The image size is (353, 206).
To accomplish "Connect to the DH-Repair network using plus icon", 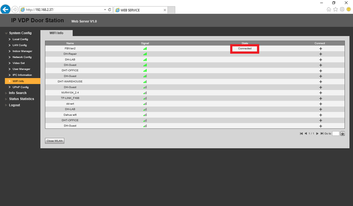I will point(320,54).
